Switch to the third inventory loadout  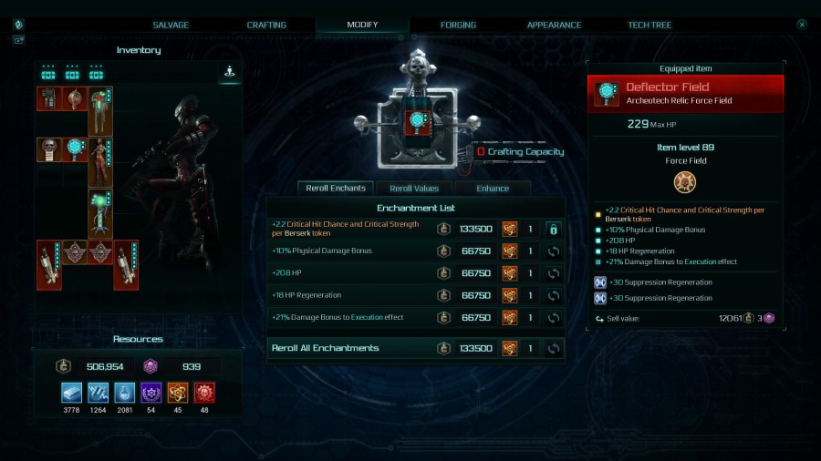pos(97,73)
